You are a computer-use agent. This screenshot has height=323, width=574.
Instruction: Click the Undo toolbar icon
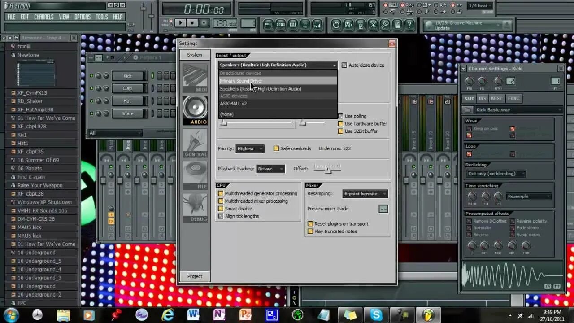[336, 25]
